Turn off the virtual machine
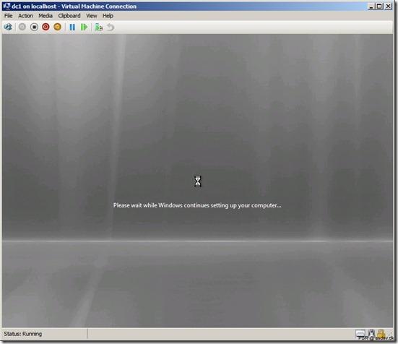Viewport: 398px width, 344px height. [x=34, y=27]
